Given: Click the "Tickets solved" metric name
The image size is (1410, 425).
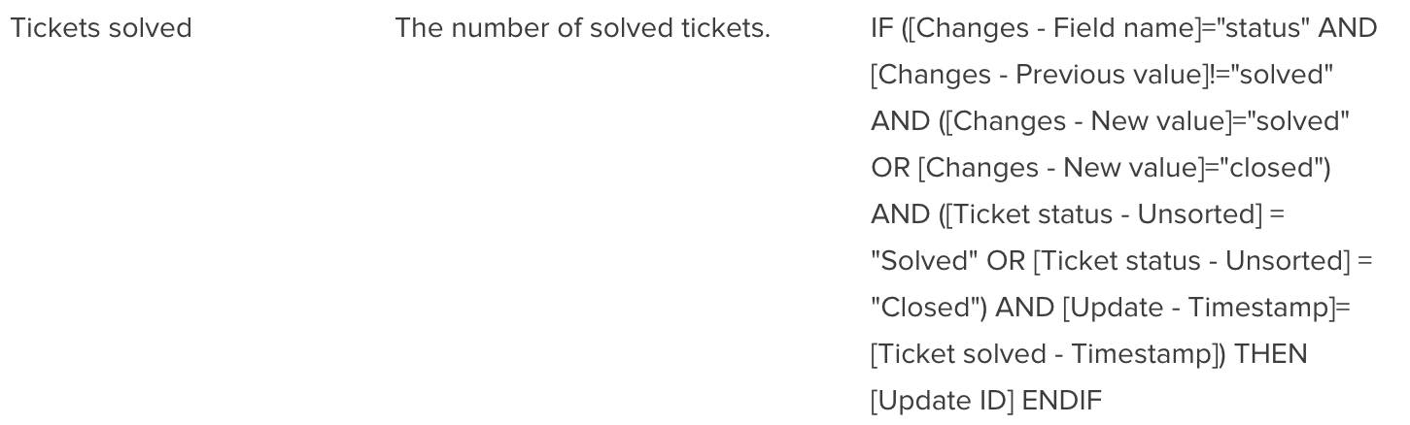Looking at the screenshot, I should click(100, 29).
